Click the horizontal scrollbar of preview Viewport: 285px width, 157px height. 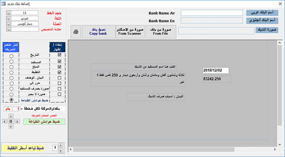tap(154, 149)
